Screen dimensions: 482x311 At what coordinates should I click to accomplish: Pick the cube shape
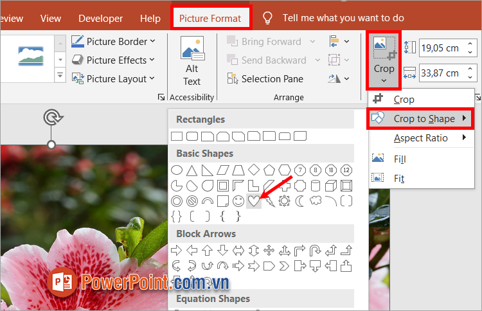(x=331, y=186)
